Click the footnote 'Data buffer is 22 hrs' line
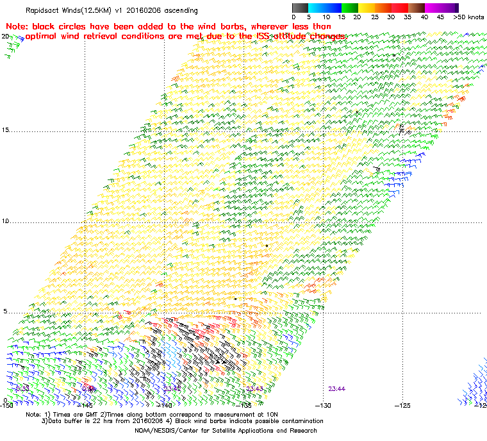Screen dimensions: 487x441 pos(183,421)
